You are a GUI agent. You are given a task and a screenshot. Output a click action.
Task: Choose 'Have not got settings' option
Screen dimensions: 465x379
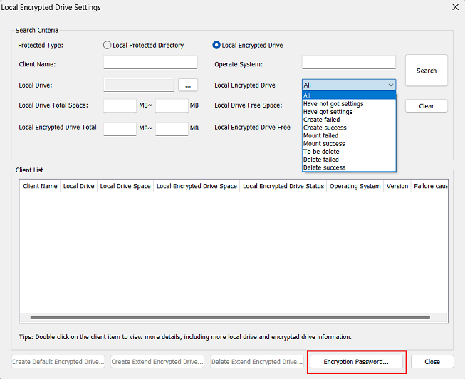tap(333, 103)
